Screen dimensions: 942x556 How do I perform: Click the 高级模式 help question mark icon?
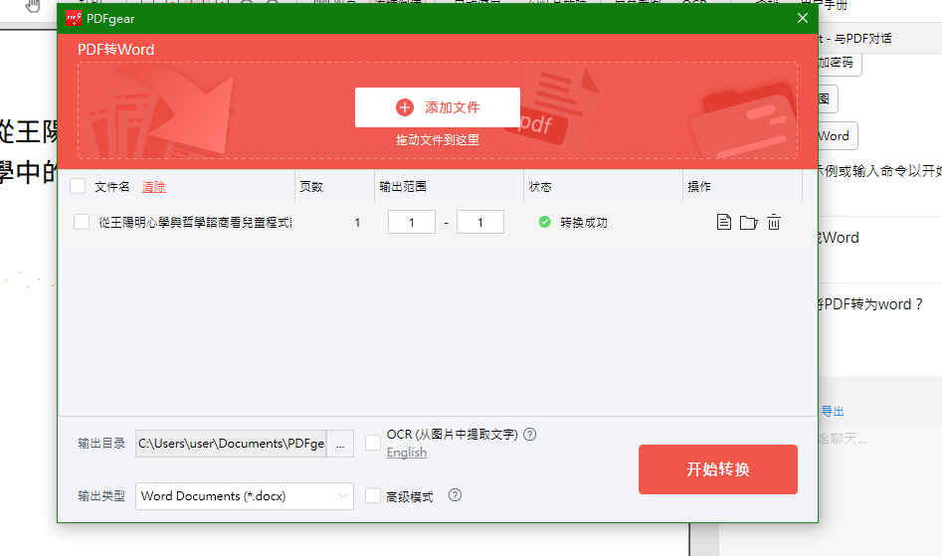455,495
